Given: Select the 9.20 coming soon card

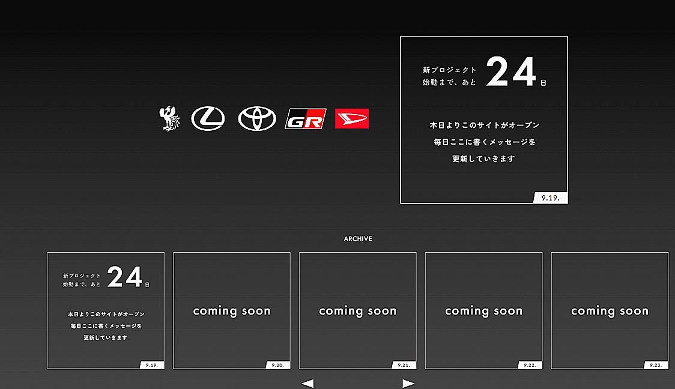Looking at the screenshot, I should point(232,311).
